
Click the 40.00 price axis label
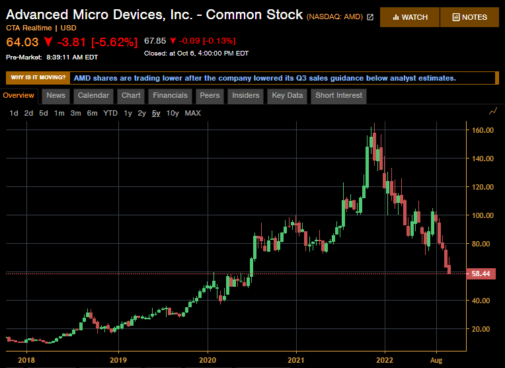click(x=481, y=301)
